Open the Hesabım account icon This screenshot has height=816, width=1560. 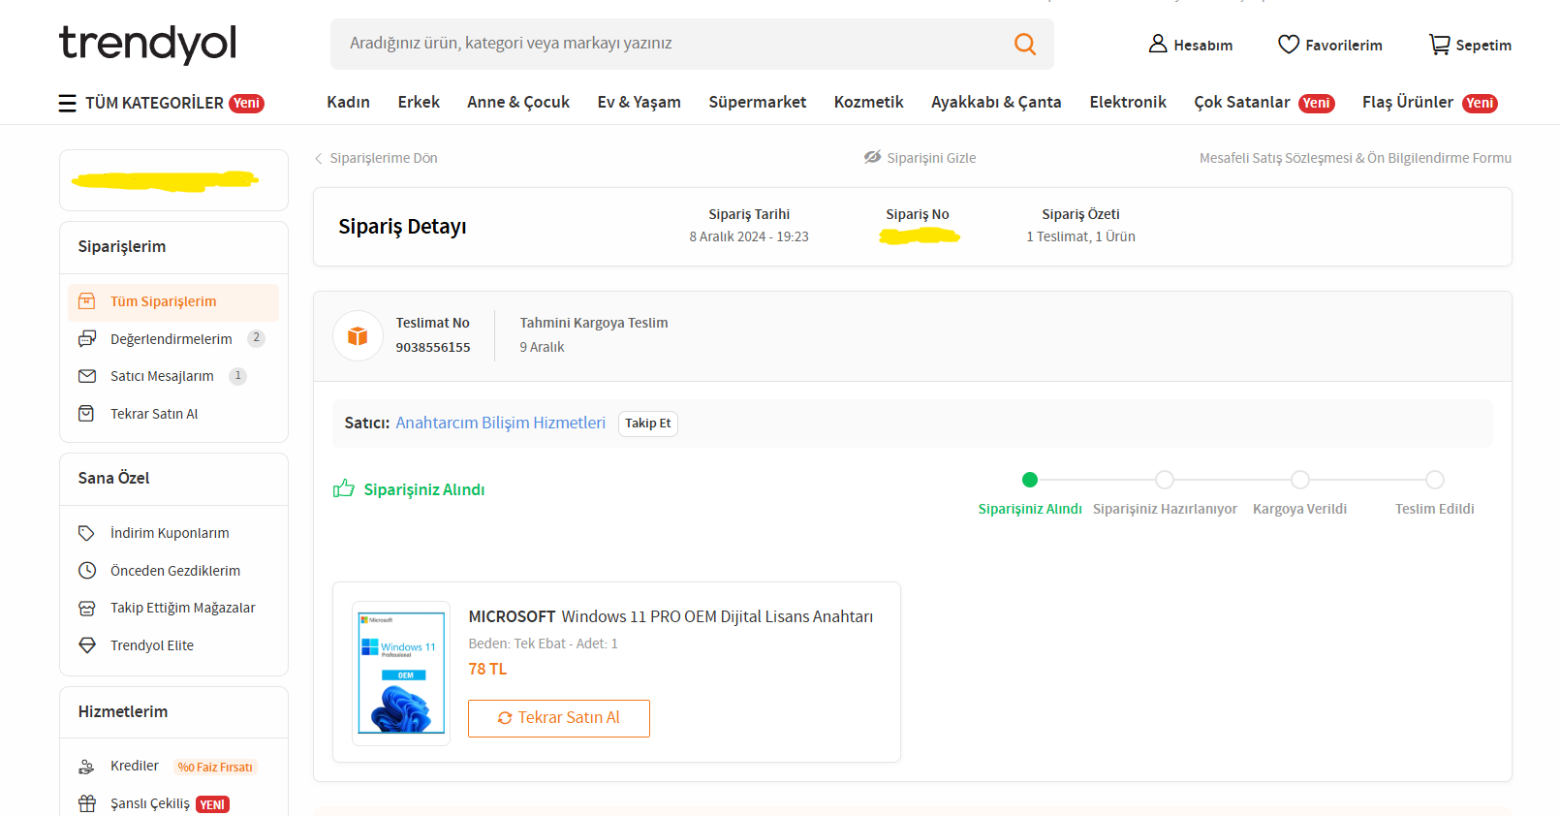[1158, 44]
